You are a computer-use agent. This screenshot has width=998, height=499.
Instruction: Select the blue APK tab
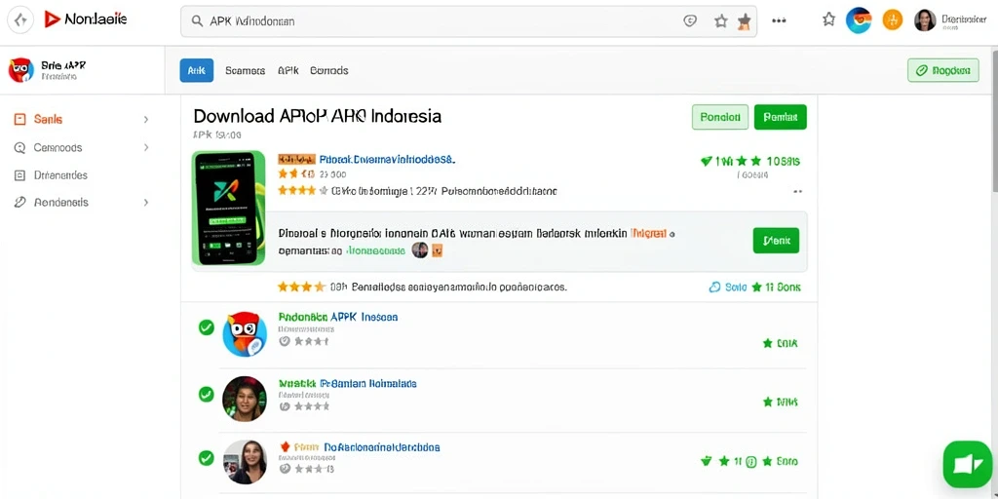(197, 70)
